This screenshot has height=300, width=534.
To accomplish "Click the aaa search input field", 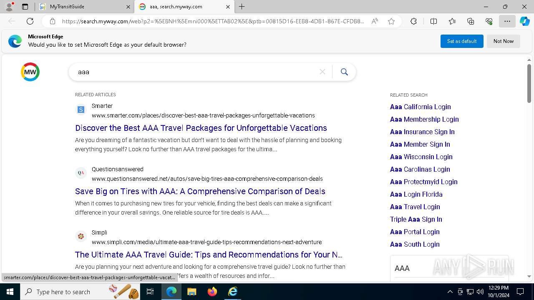I will tap(196, 72).
